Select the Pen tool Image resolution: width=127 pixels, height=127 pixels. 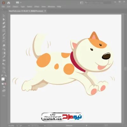tap(4, 23)
